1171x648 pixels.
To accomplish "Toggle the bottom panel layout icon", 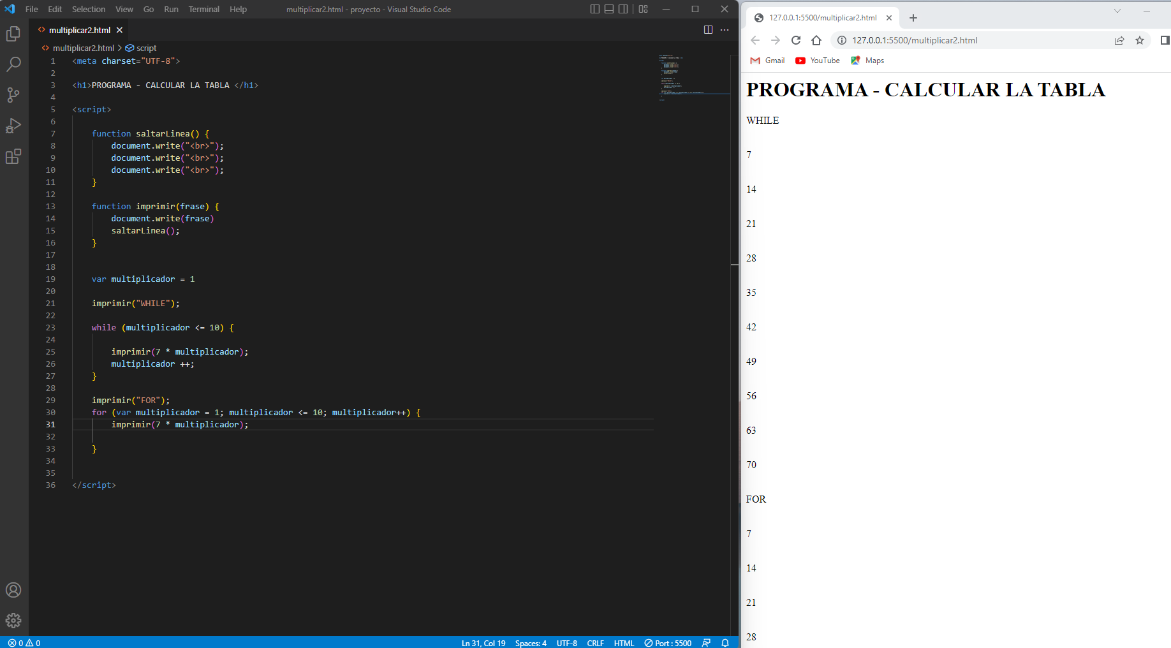I will point(609,9).
